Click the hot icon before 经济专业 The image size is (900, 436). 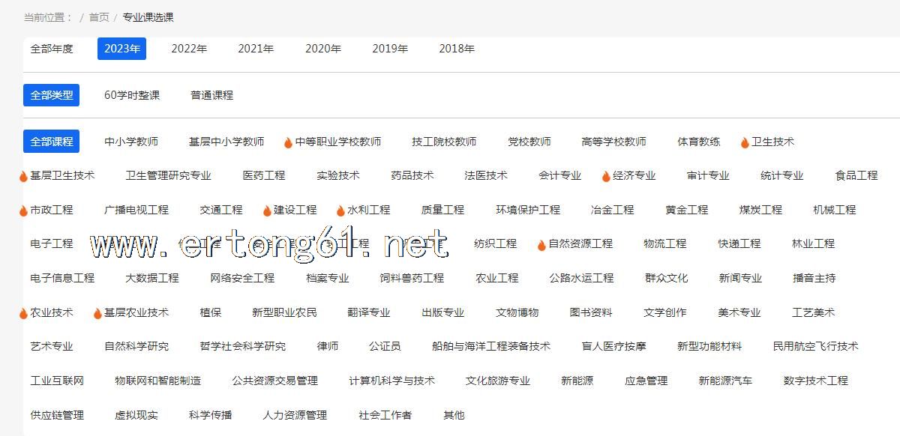pyautogui.click(x=606, y=176)
